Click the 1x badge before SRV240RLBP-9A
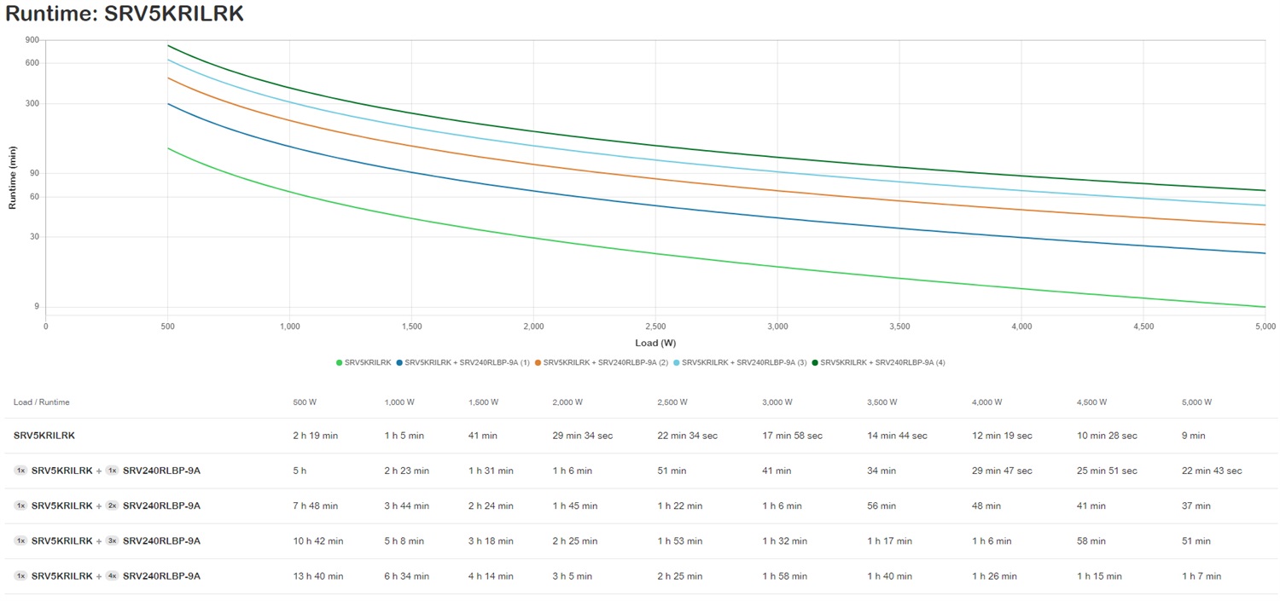The width and height of the screenshot is (1280, 601). 112,471
